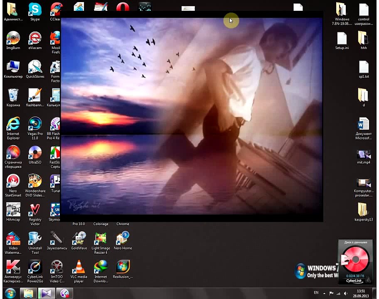Open the volume speaker tray icon

(x=346, y=294)
